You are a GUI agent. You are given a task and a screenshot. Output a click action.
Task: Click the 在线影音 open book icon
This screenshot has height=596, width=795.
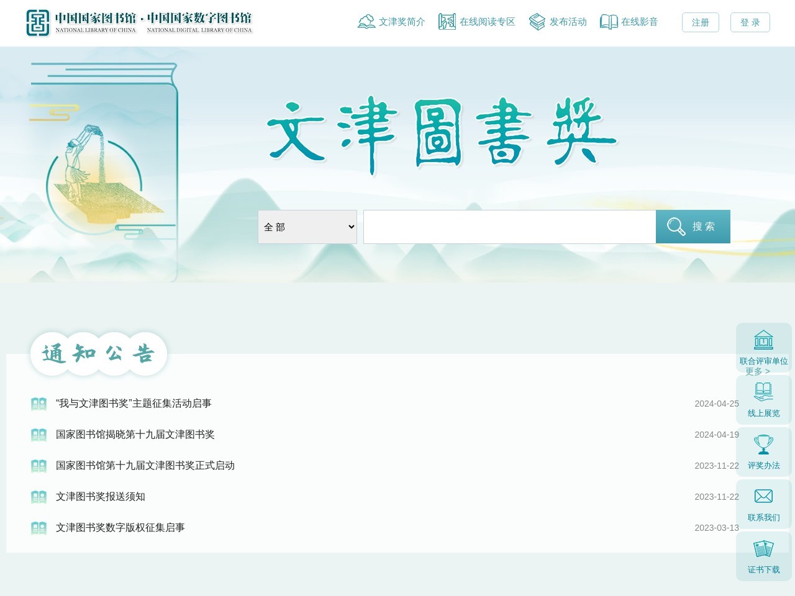(x=609, y=22)
